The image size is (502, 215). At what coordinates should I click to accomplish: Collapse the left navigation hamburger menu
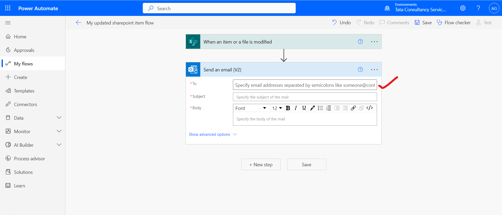pos(8,23)
